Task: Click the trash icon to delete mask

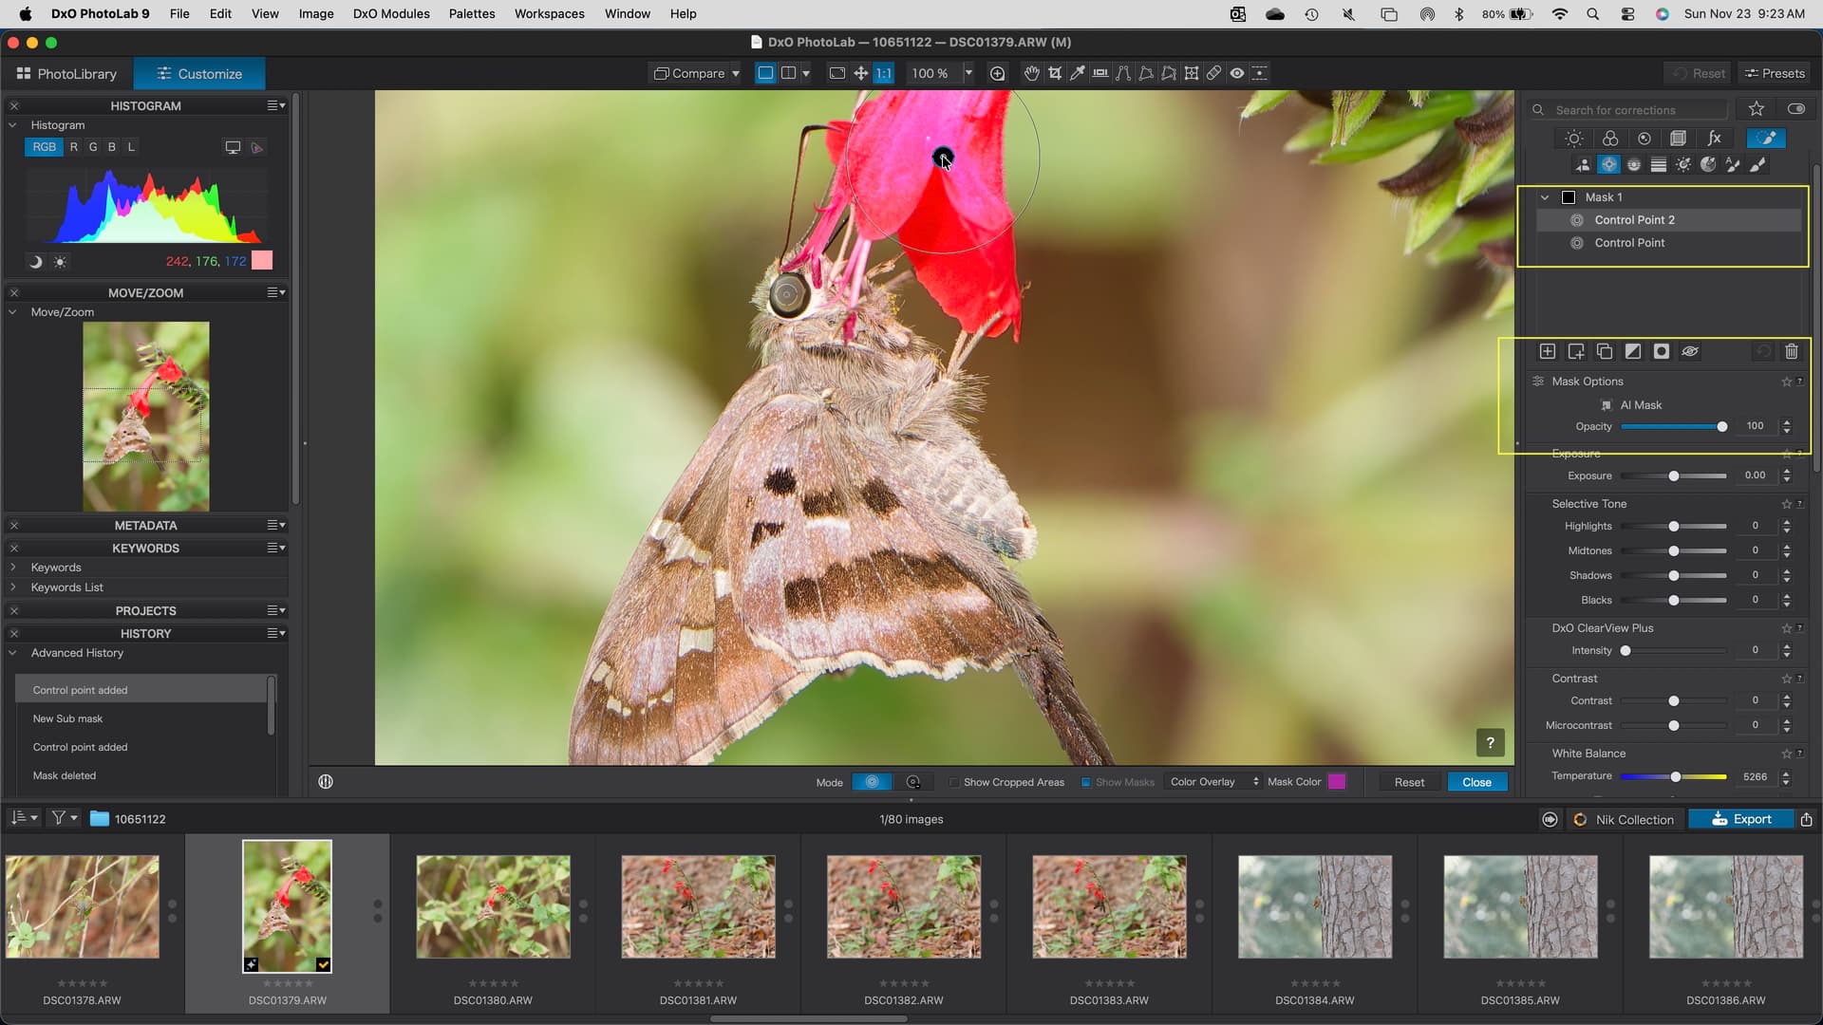Action: 1791,352
